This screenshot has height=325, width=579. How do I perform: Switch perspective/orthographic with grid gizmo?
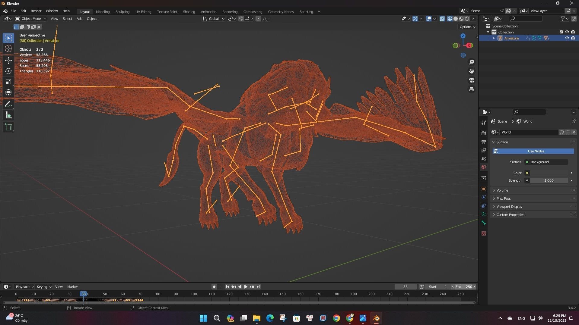tap(472, 89)
